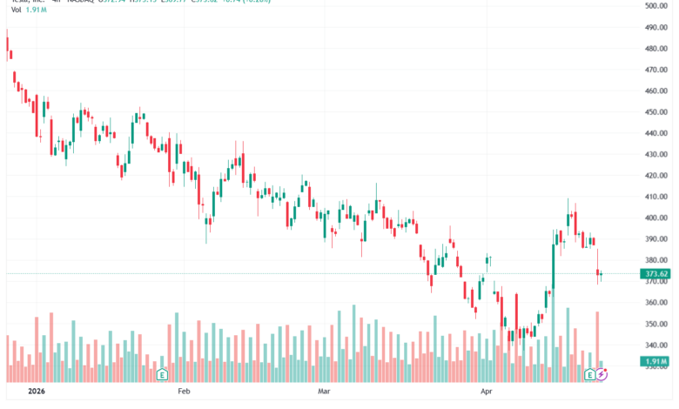Click the green 1.91 M volume label

tap(655, 361)
